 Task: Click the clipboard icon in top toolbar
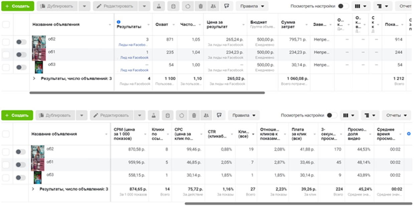tap(173, 6)
